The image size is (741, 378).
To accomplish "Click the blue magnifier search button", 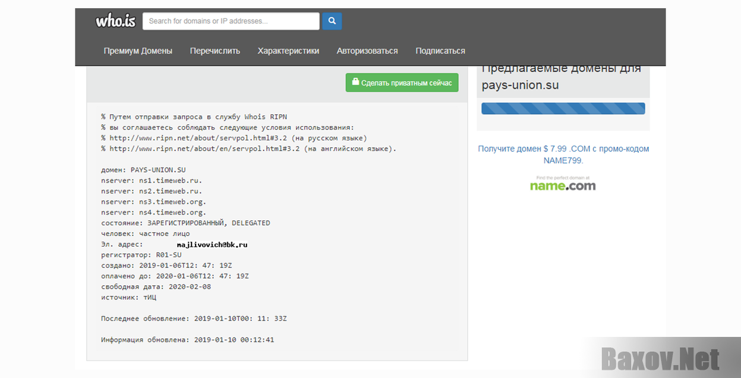I will [332, 21].
